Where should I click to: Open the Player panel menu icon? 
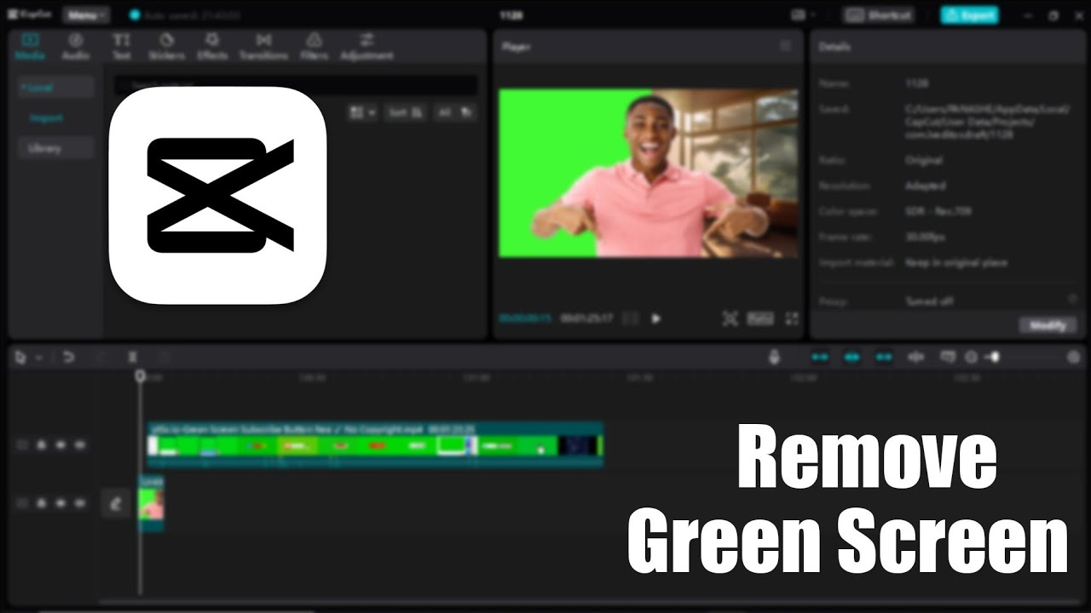tap(785, 47)
